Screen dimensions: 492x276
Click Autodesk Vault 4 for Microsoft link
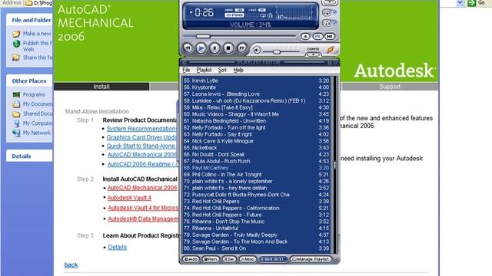[143, 208]
